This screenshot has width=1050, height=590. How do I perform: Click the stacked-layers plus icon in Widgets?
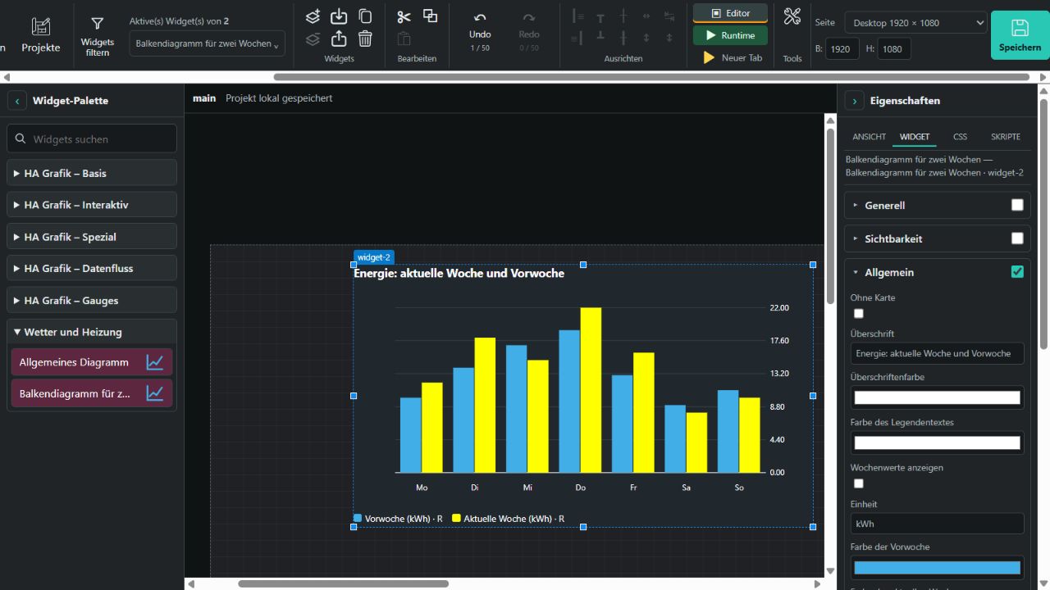pyautogui.click(x=313, y=16)
